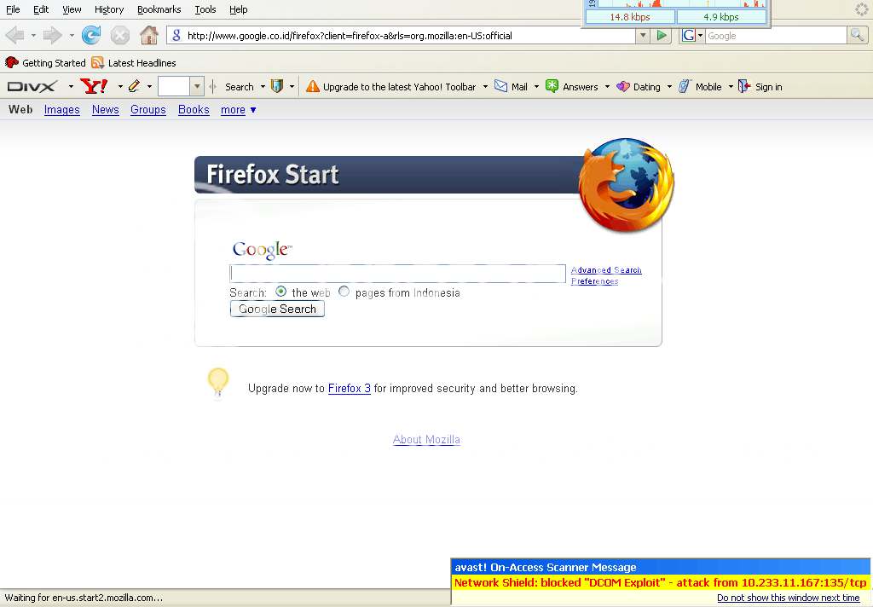Click the shield anti-spy icon
This screenshot has height=607, width=873.
pyautogui.click(x=277, y=86)
